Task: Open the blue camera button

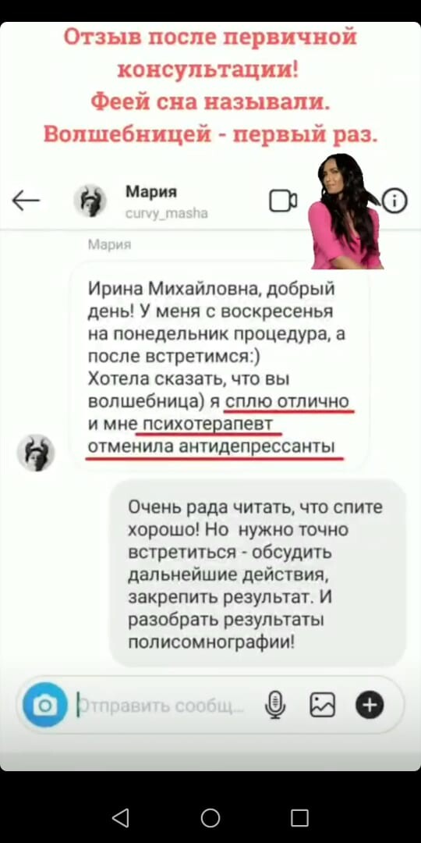Action: pos(45,705)
